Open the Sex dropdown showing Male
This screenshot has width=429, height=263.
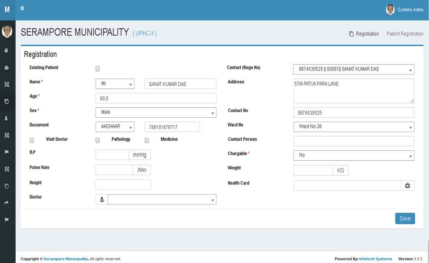(x=156, y=113)
